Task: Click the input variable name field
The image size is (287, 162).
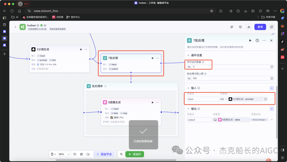Action: pos(203,99)
